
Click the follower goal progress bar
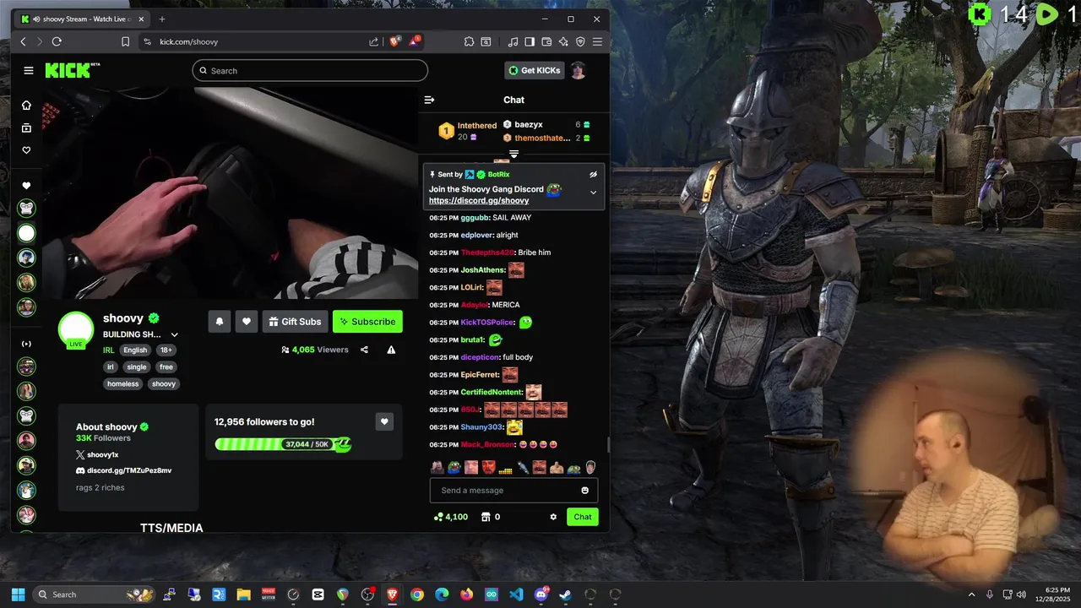click(282, 444)
